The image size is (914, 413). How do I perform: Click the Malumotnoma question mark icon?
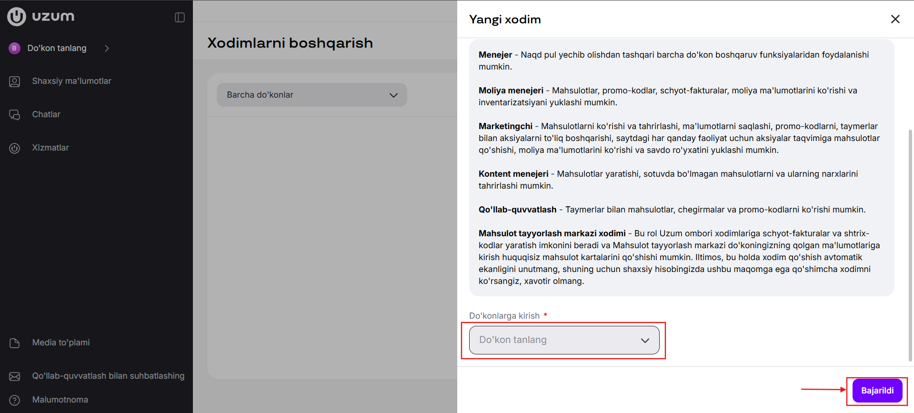click(x=15, y=400)
